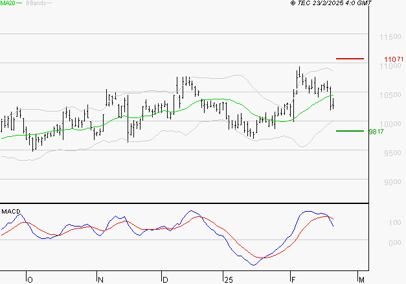This screenshot has width=406, height=284.
Task: Click the 9000 price axis label
Action: pyautogui.click(x=392, y=182)
